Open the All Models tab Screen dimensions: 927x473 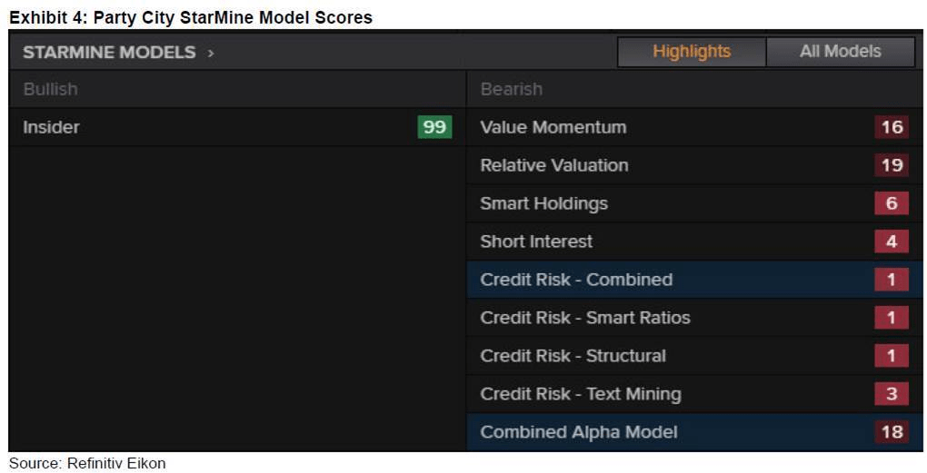pyautogui.click(x=840, y=52)
